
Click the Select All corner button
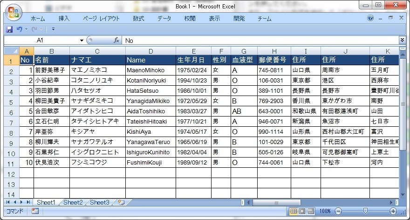point(12,51)
